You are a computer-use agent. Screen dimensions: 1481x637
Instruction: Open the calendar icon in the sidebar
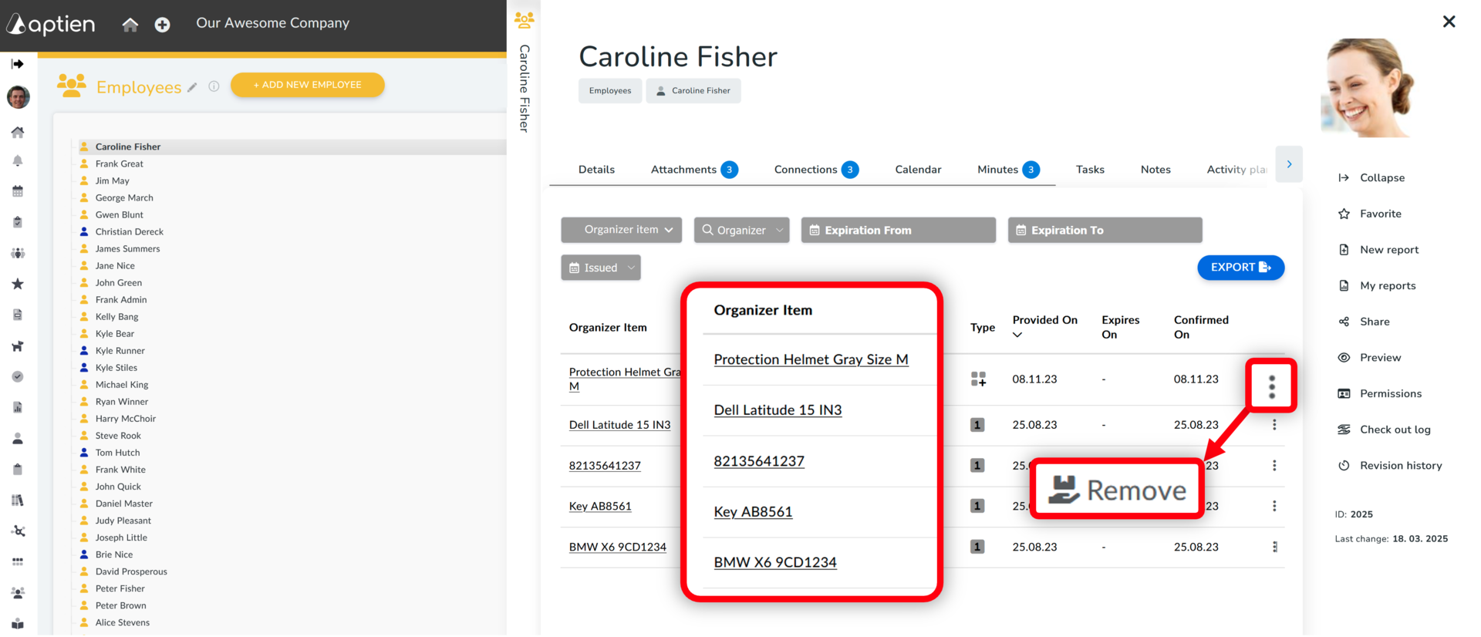click(x=18, y=191)
